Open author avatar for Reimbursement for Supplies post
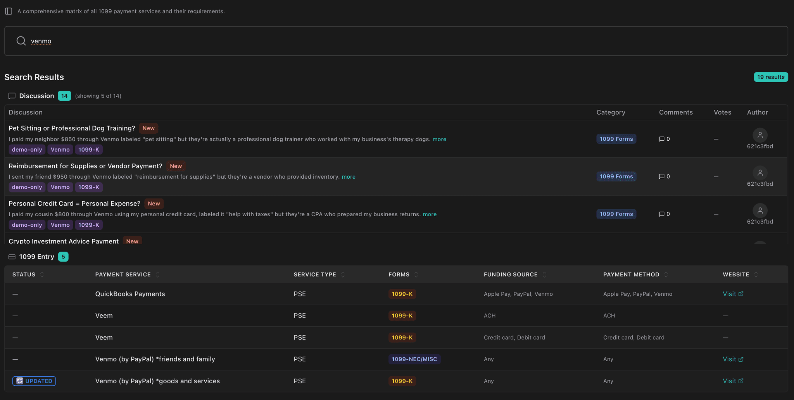The height and width of the screenshot is (400, 794). click(759, 173)
